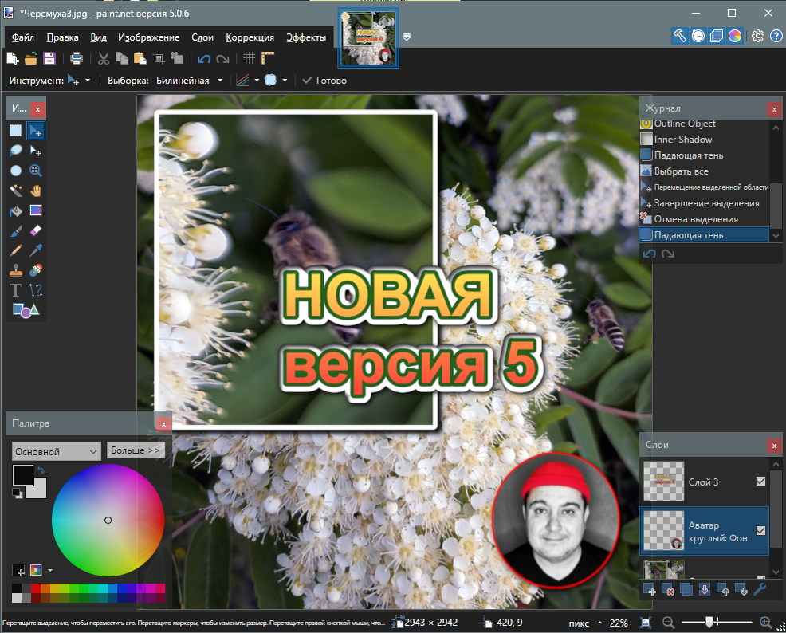Select the Magic Wand tool
The image size is (786, 633).
(x=16, y=190)
